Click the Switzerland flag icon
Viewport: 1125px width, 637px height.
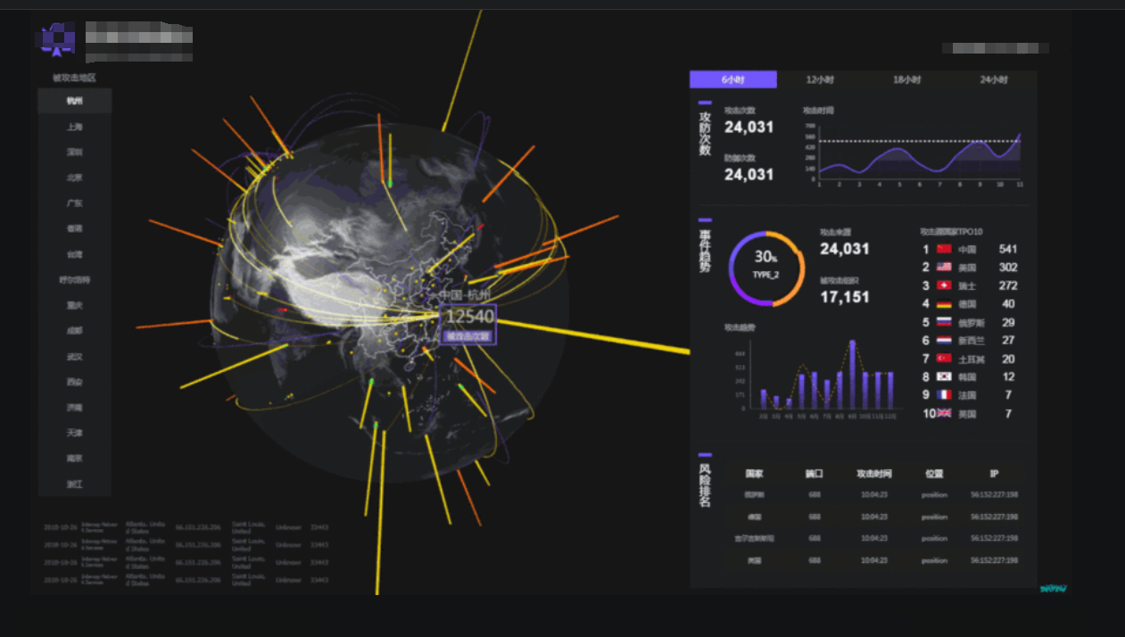944,285
